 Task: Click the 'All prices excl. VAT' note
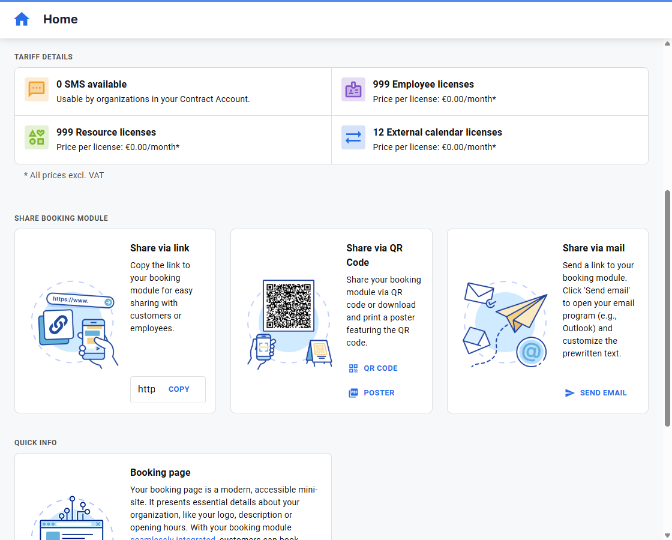coord(64,175)
